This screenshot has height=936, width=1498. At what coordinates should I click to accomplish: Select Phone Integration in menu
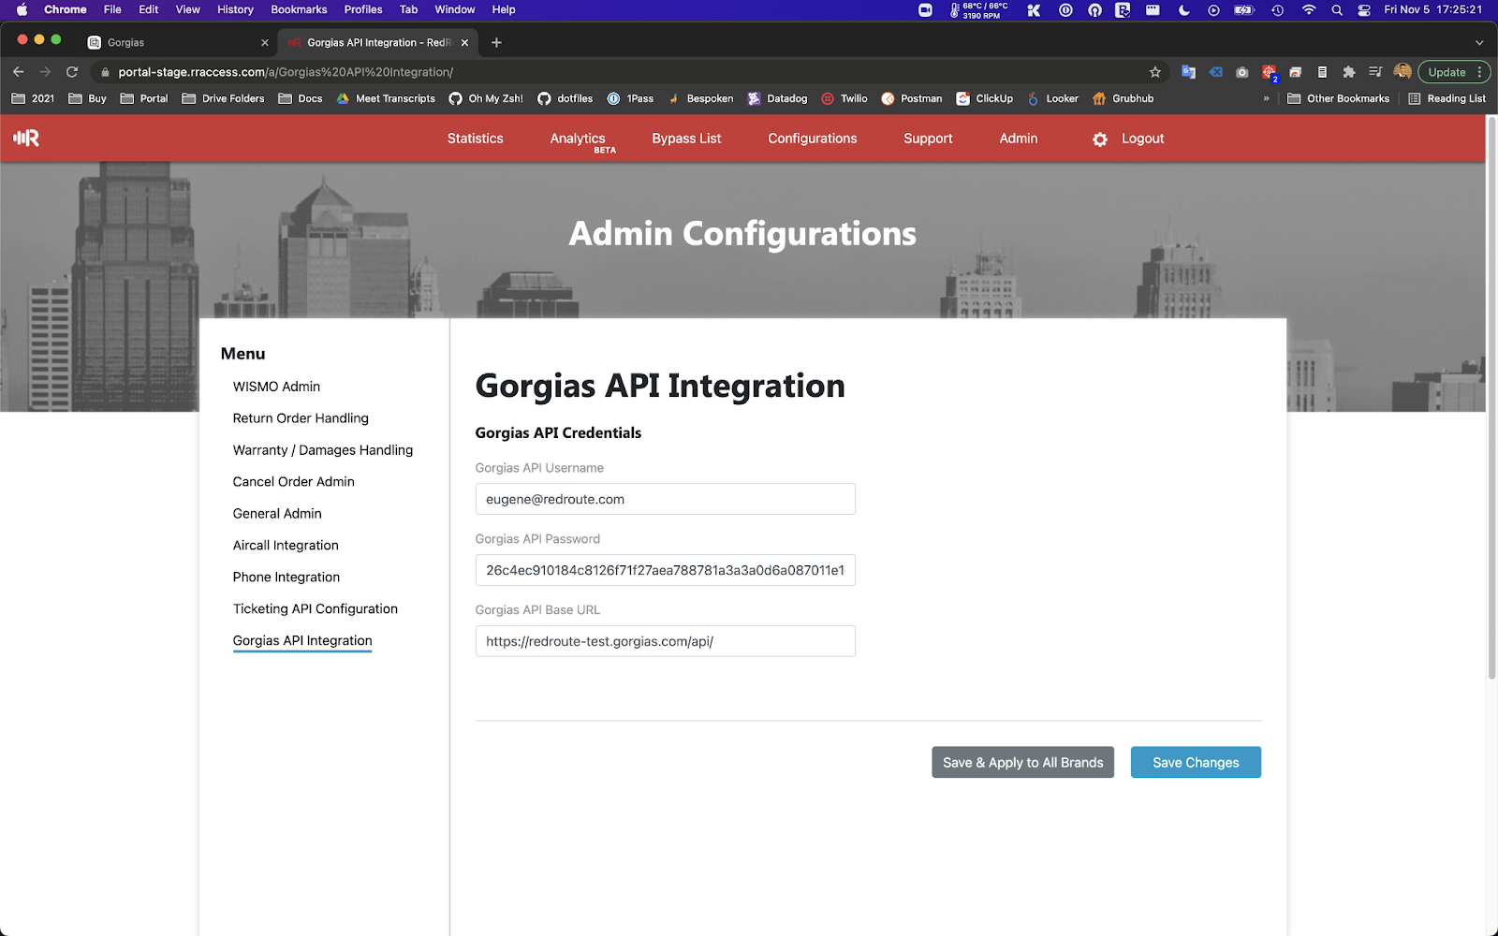(286, 578)
